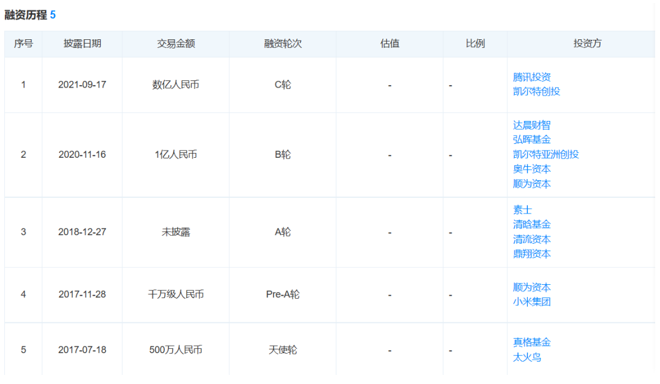Select the 鼎翔资本 investor link
The width and height of the screenshot is (660, 384).
point(532,253)
